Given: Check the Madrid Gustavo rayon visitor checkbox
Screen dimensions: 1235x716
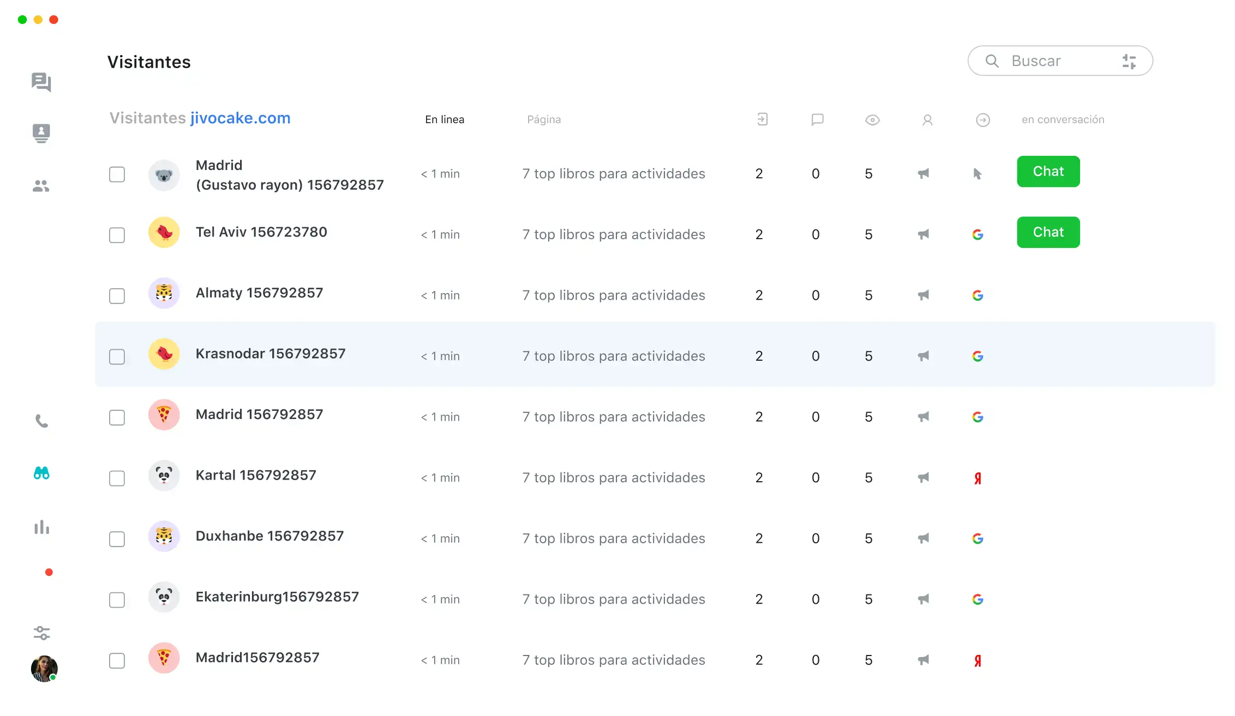Looking at the screenshot, I should click(x=117, y=174).
